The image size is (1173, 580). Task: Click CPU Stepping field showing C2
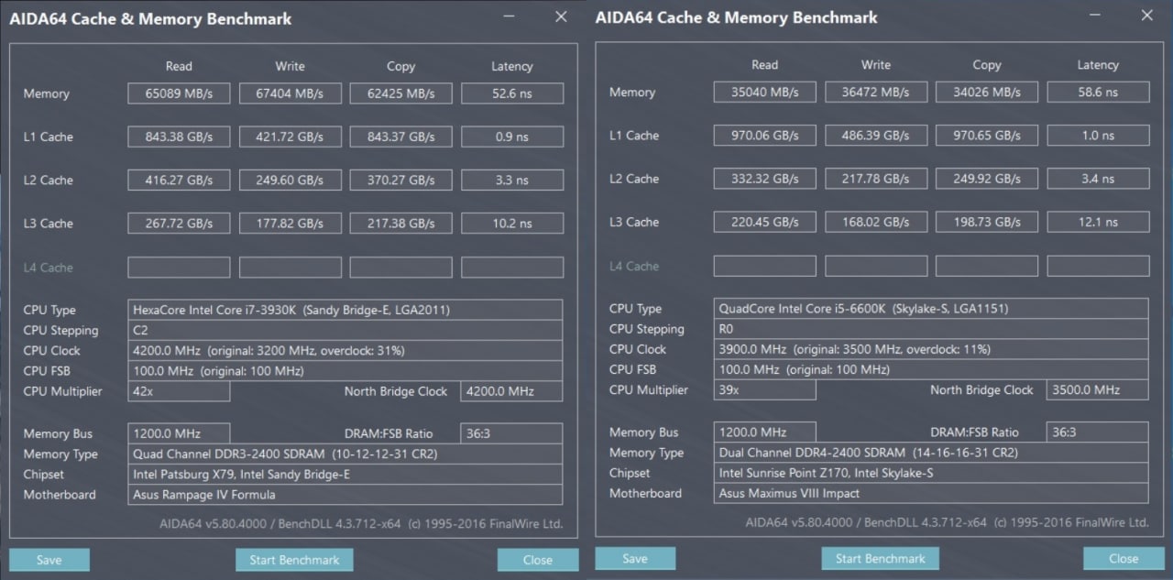345,330
